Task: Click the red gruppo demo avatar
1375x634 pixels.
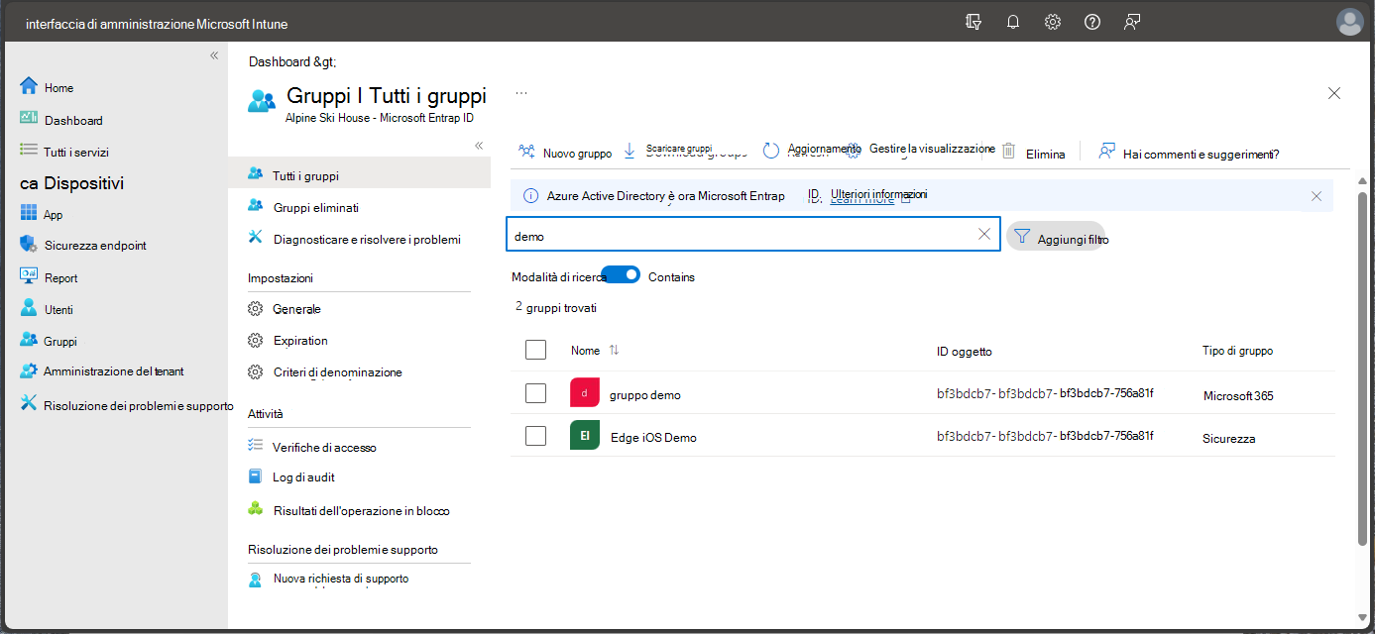Action: pyautogui.click(x=585, y=393)
